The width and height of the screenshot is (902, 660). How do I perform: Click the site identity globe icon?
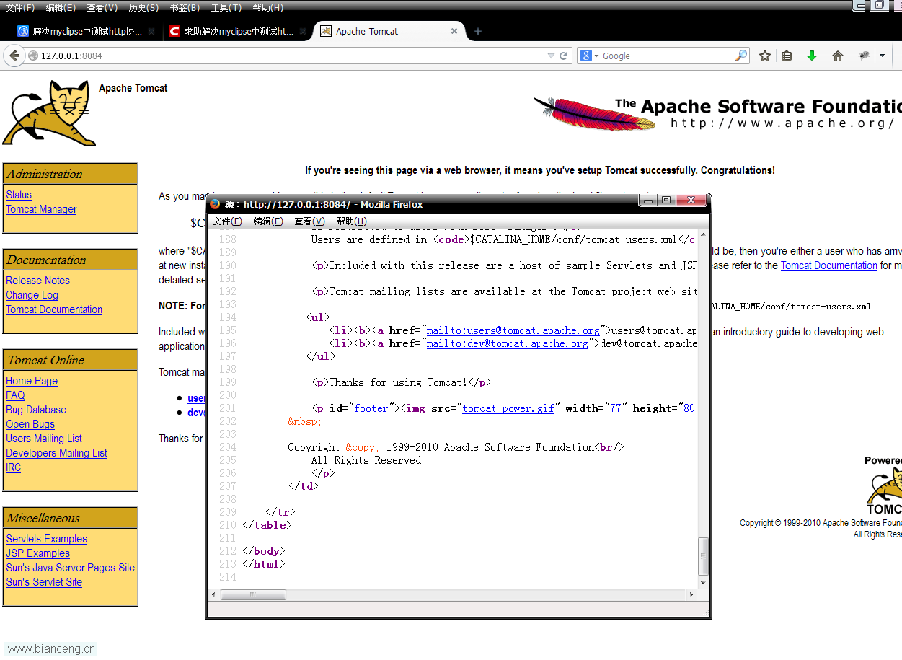point(32,56)
